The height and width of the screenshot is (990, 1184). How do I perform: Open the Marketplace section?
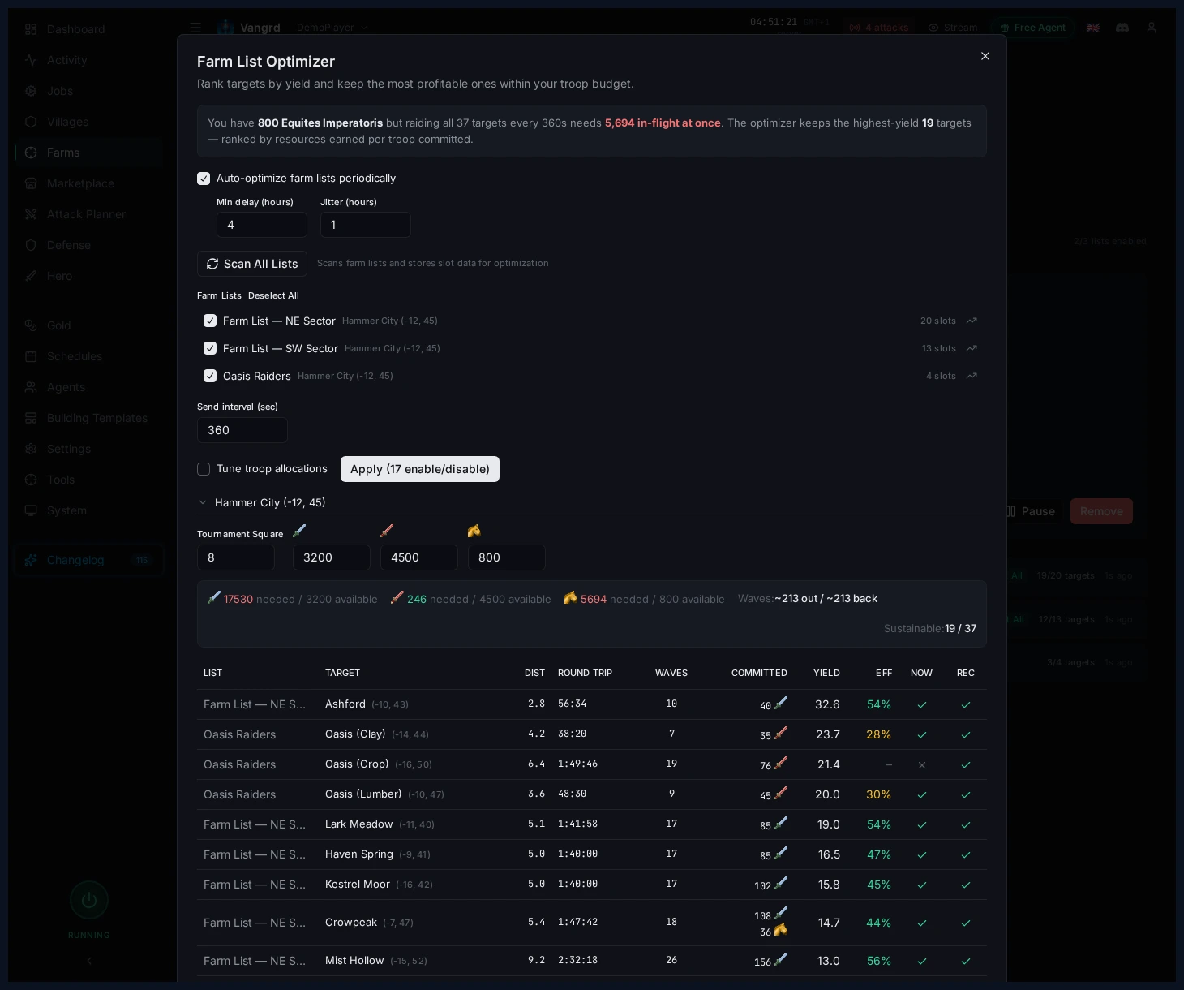point(80,183)
